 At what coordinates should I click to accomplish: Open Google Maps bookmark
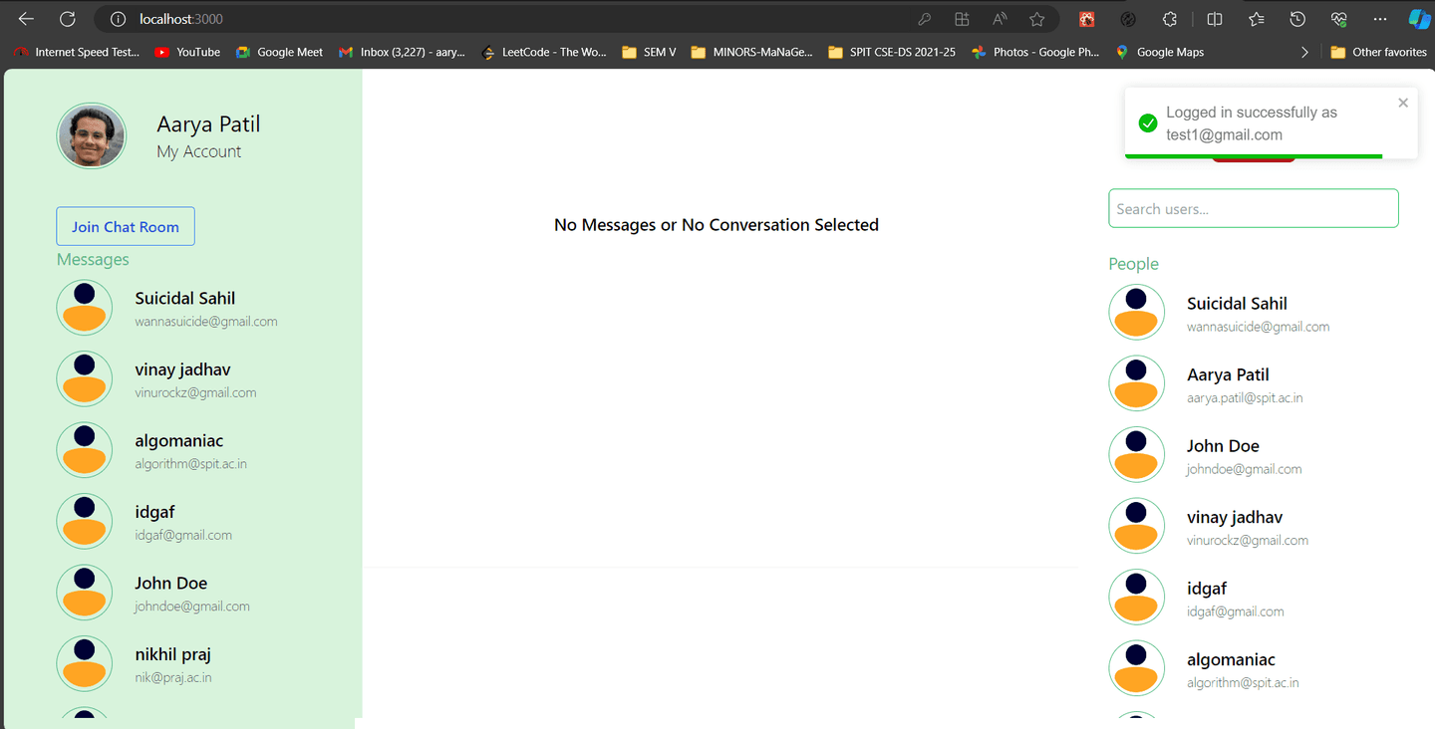point(1159,52)
